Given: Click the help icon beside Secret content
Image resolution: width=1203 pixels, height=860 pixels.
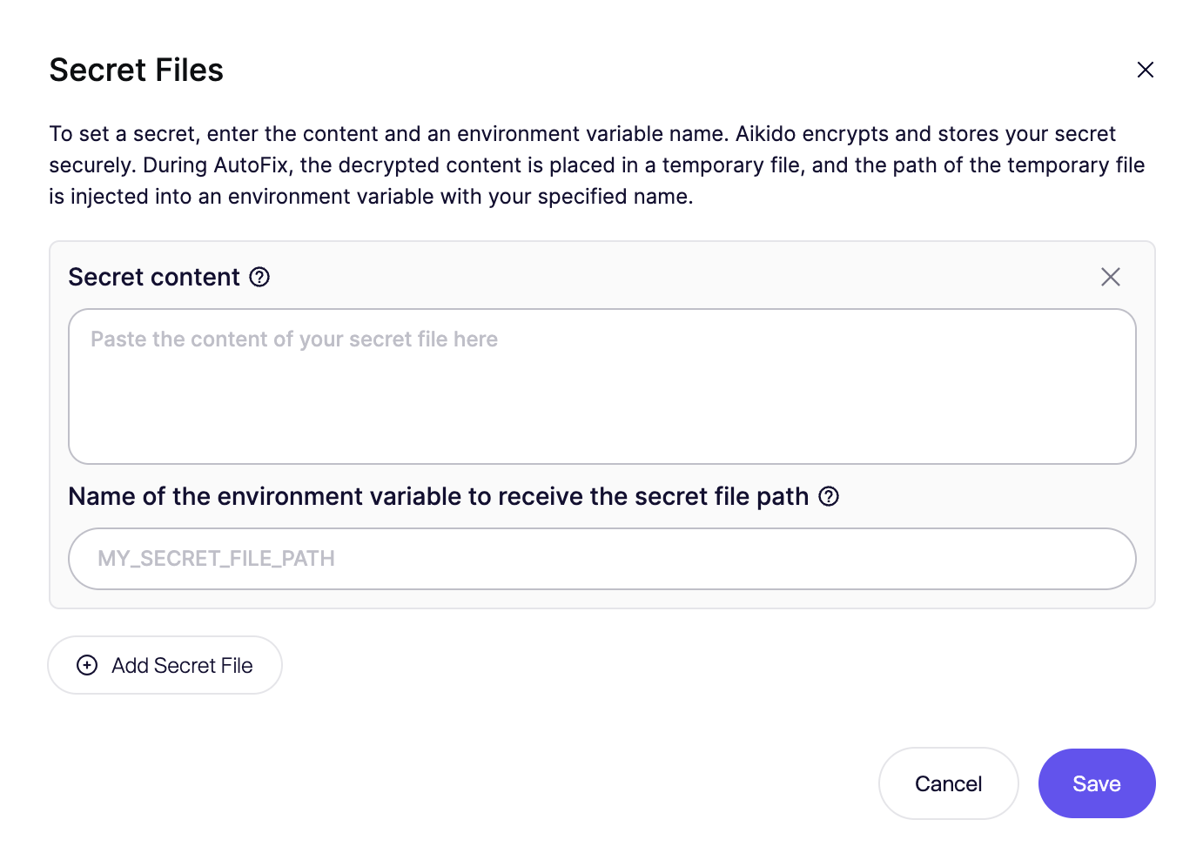Looking at the screenshot, I should pos(259,277).
